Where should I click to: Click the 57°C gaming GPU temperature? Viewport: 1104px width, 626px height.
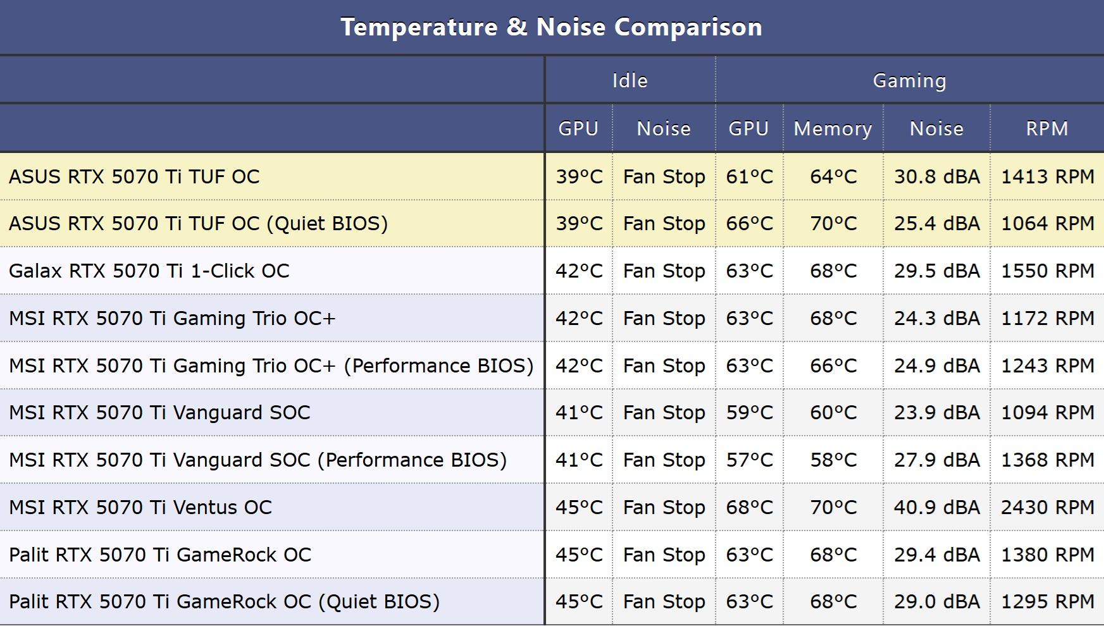click(x=749, y=460)
